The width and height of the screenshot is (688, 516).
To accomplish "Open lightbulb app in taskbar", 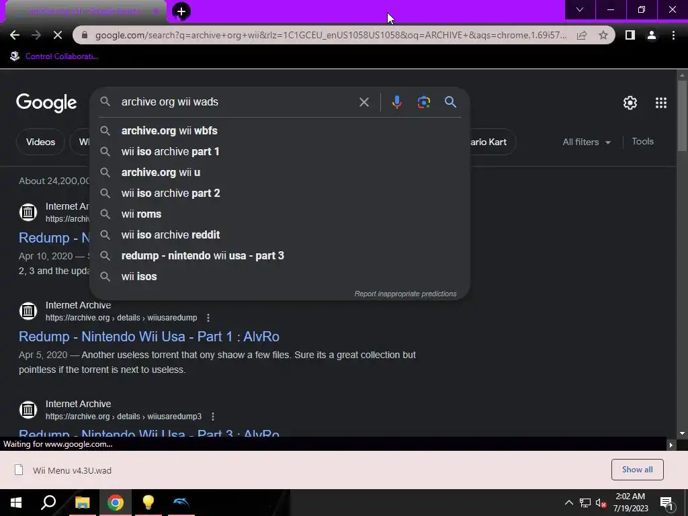I will click(x=148, y=503).
